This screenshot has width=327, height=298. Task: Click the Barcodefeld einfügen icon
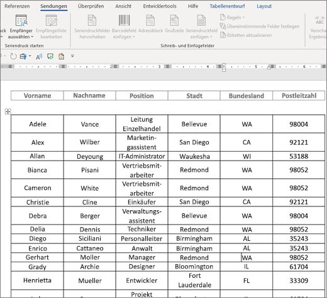click(x=124, y=20)
